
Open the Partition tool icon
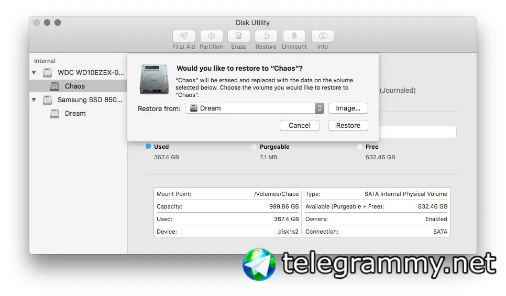coord(212,36)
